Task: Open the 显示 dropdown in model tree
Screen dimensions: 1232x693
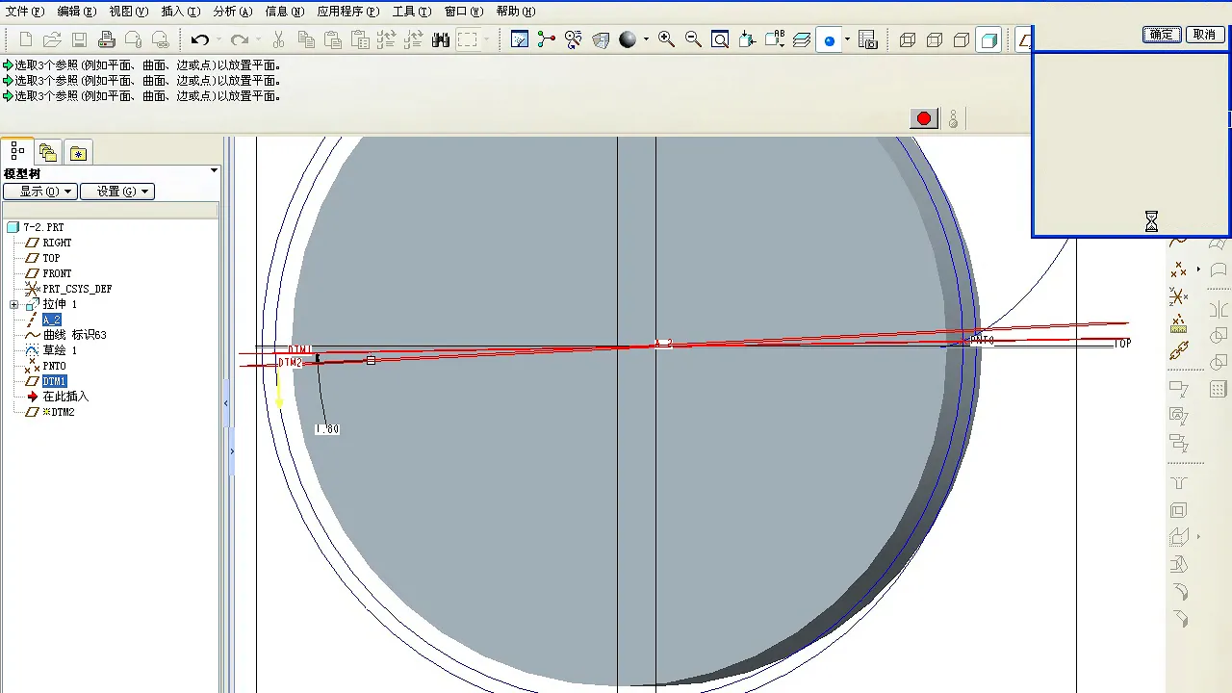Action: 39,192
